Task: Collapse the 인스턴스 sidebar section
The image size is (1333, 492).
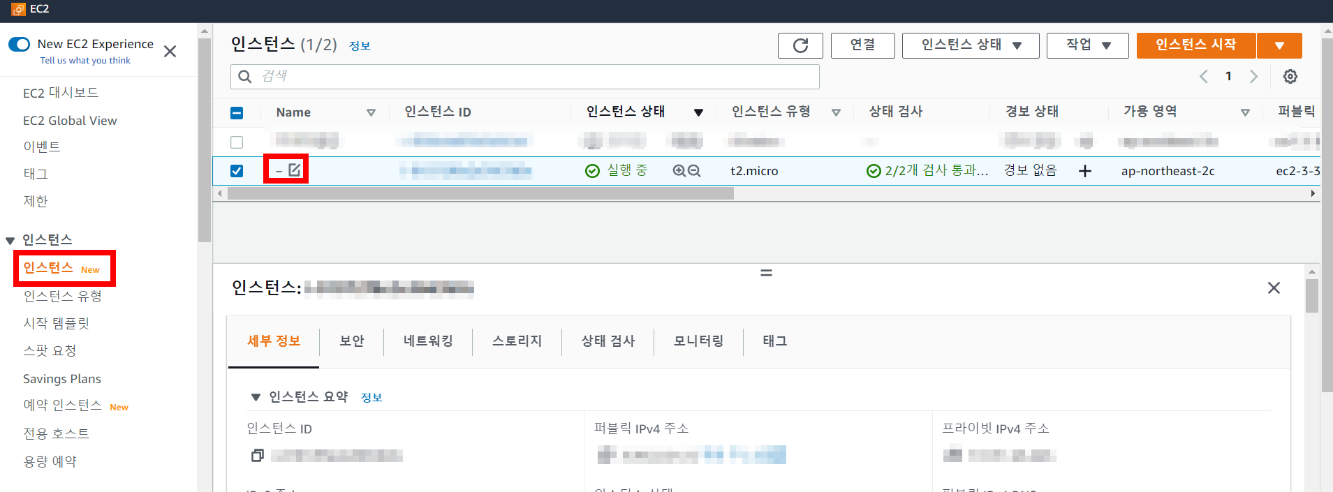Action: click(10, 241)
